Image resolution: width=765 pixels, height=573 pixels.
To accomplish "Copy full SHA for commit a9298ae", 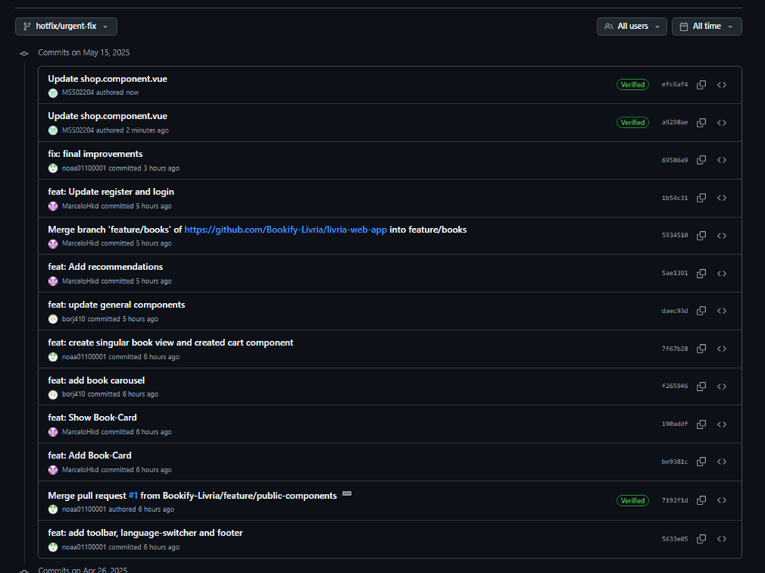I will (701, 122).
